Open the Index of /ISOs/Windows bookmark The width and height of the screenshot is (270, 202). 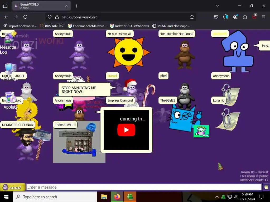tap(129, 26)
